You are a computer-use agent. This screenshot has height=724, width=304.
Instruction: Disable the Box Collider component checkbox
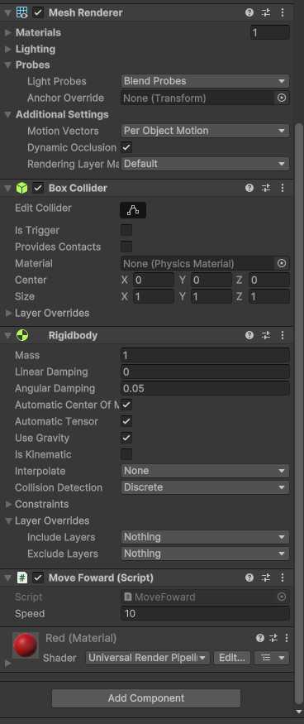pyautogui.click(x=38, y=188)
